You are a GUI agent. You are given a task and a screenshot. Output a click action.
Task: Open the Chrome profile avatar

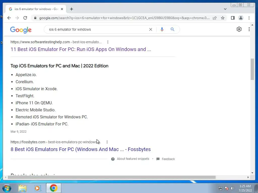click(241, 18)
